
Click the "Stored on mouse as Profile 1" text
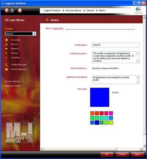tap(105, 68)
